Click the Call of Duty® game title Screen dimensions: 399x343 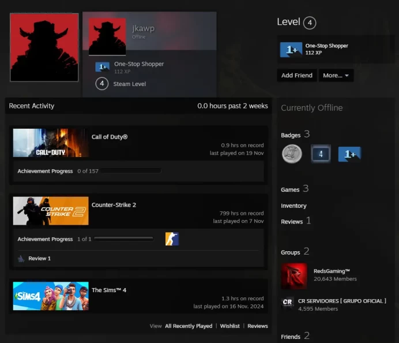pos(110,137)
